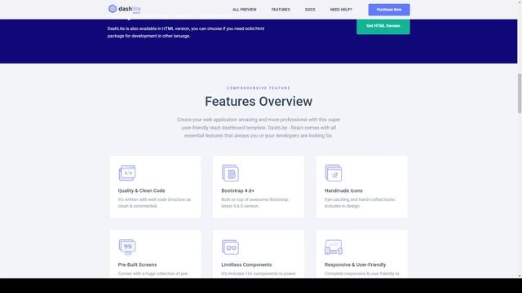Open the ALL PREVIEW menu item
This screenshot has height=293, width=522.
tap(245, 10)
